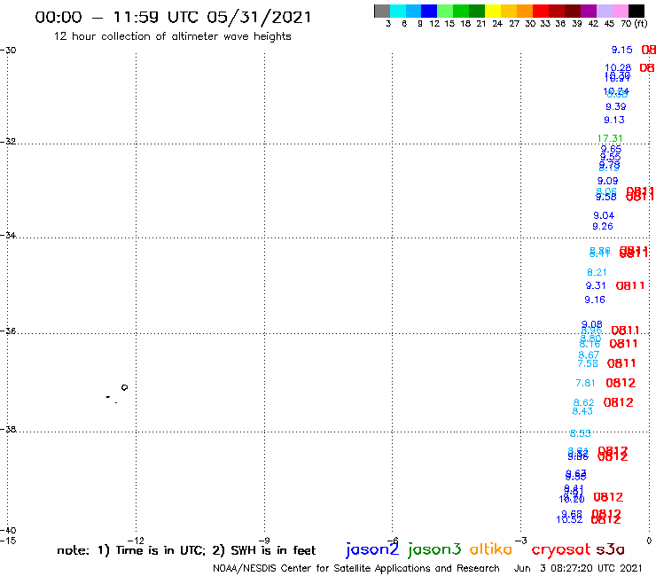Click the 's3a' satellite legend label

(x=610, y=549)
